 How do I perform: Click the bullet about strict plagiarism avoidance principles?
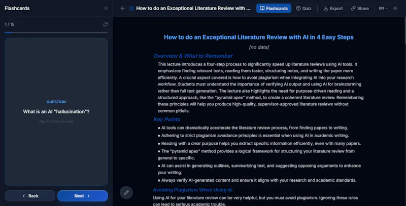[253, 136]
